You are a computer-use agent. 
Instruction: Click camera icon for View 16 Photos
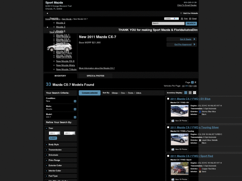point(173,179)
